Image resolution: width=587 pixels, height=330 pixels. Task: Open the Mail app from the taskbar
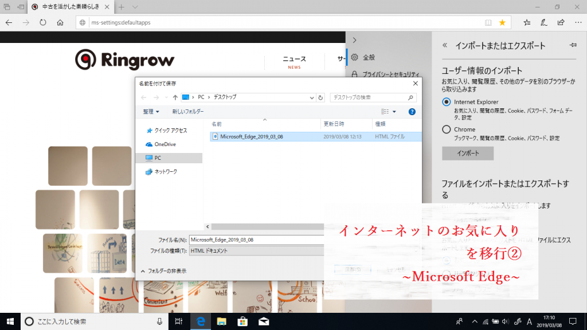pos(263,321)
